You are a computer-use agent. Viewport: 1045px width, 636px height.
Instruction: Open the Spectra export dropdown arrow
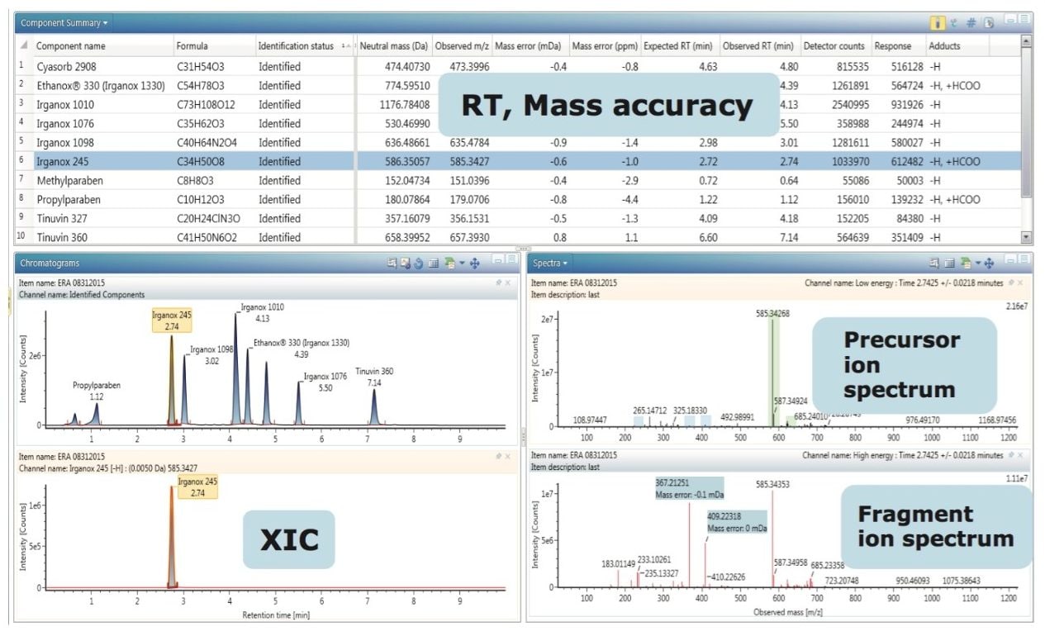coord(977,263)
